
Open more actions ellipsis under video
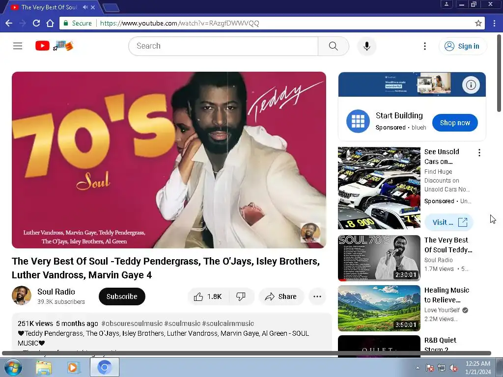pyautogui.click(x=317, y=296)
